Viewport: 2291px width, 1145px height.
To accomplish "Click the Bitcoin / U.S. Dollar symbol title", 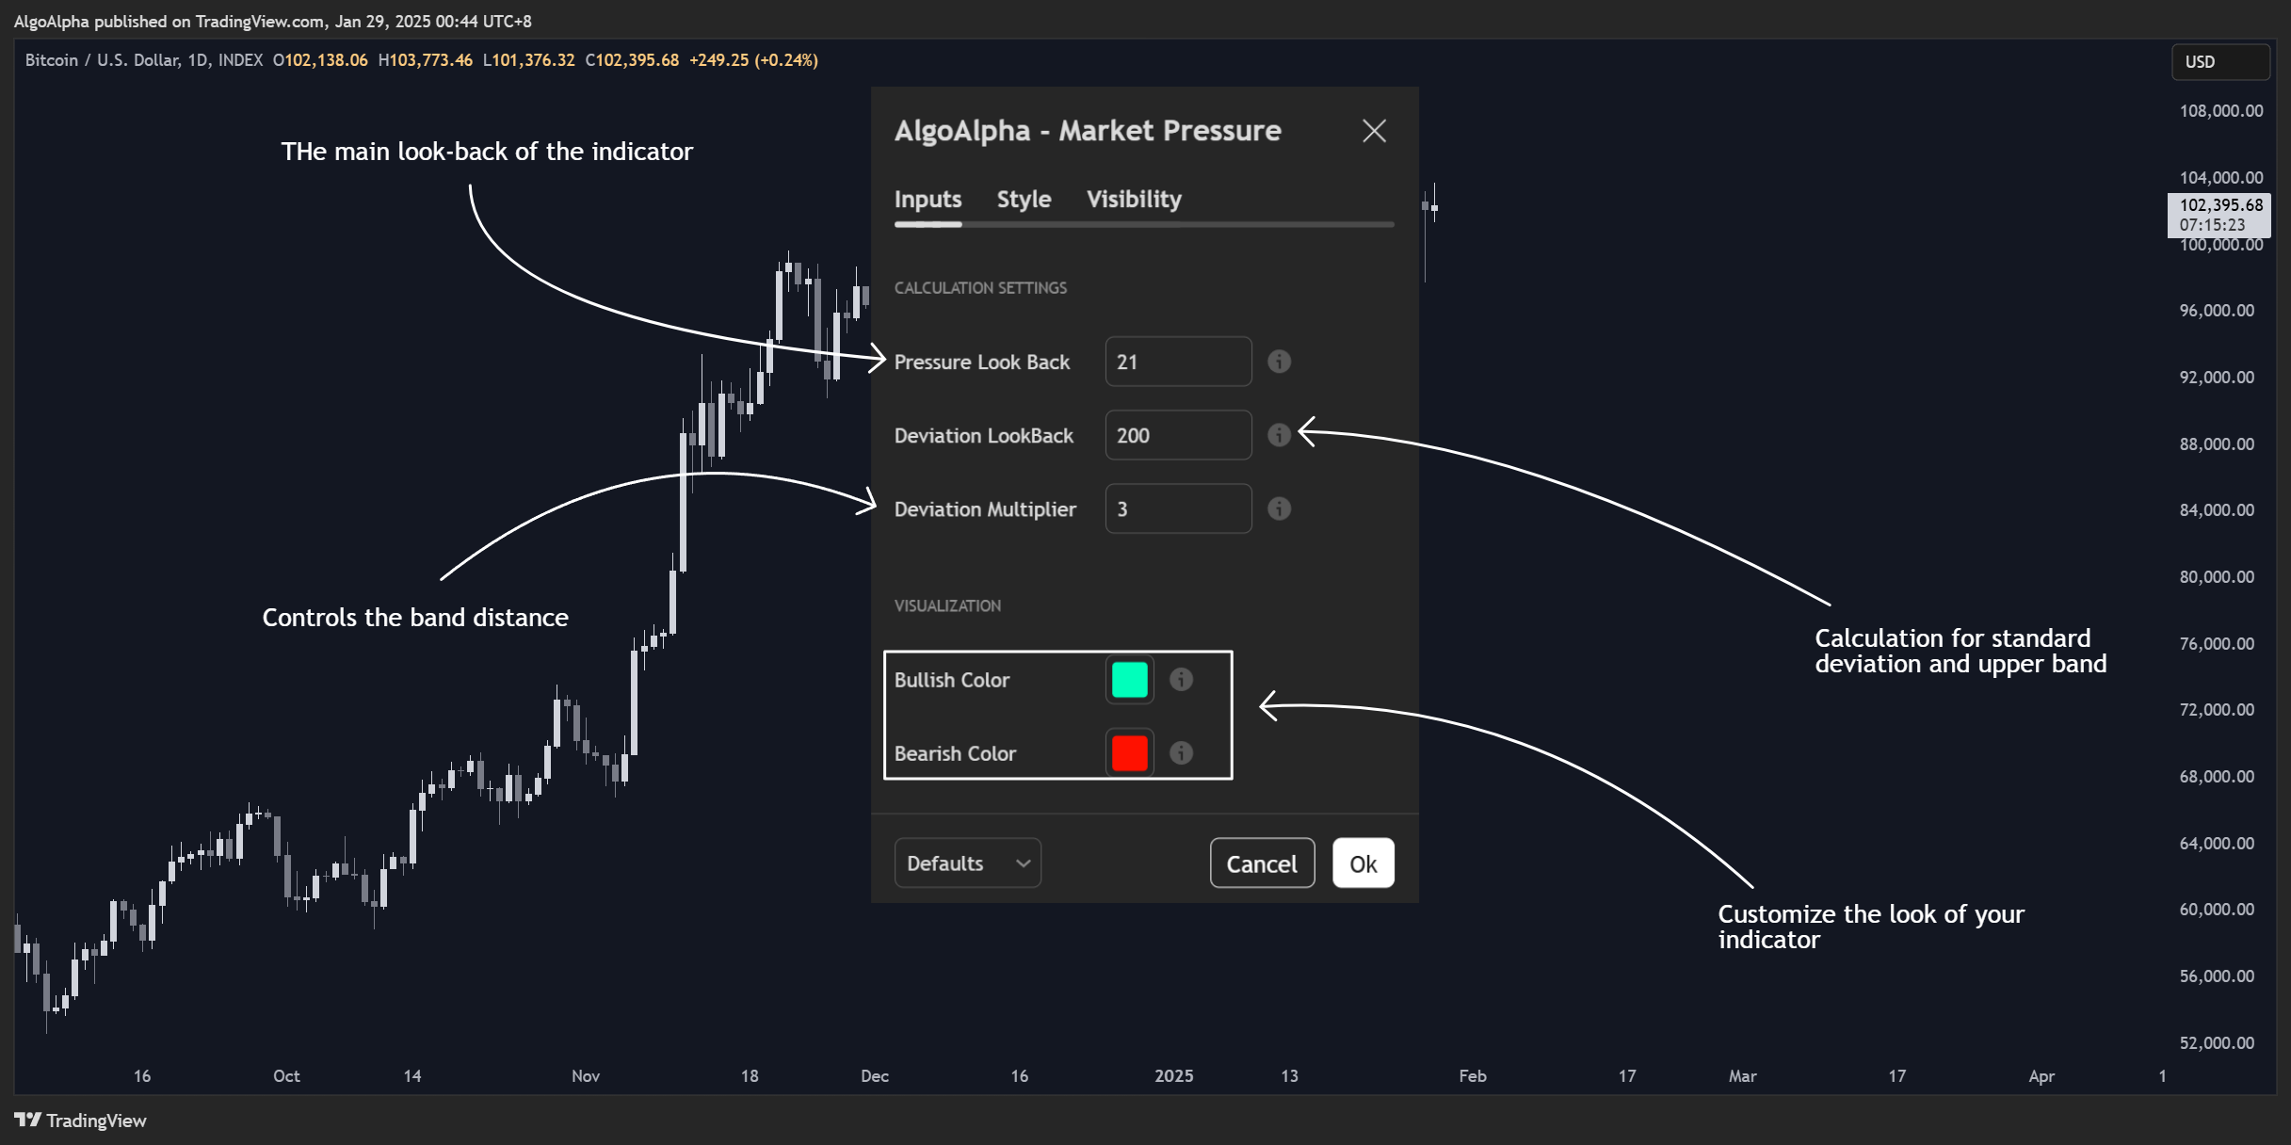I will (102, 60).
